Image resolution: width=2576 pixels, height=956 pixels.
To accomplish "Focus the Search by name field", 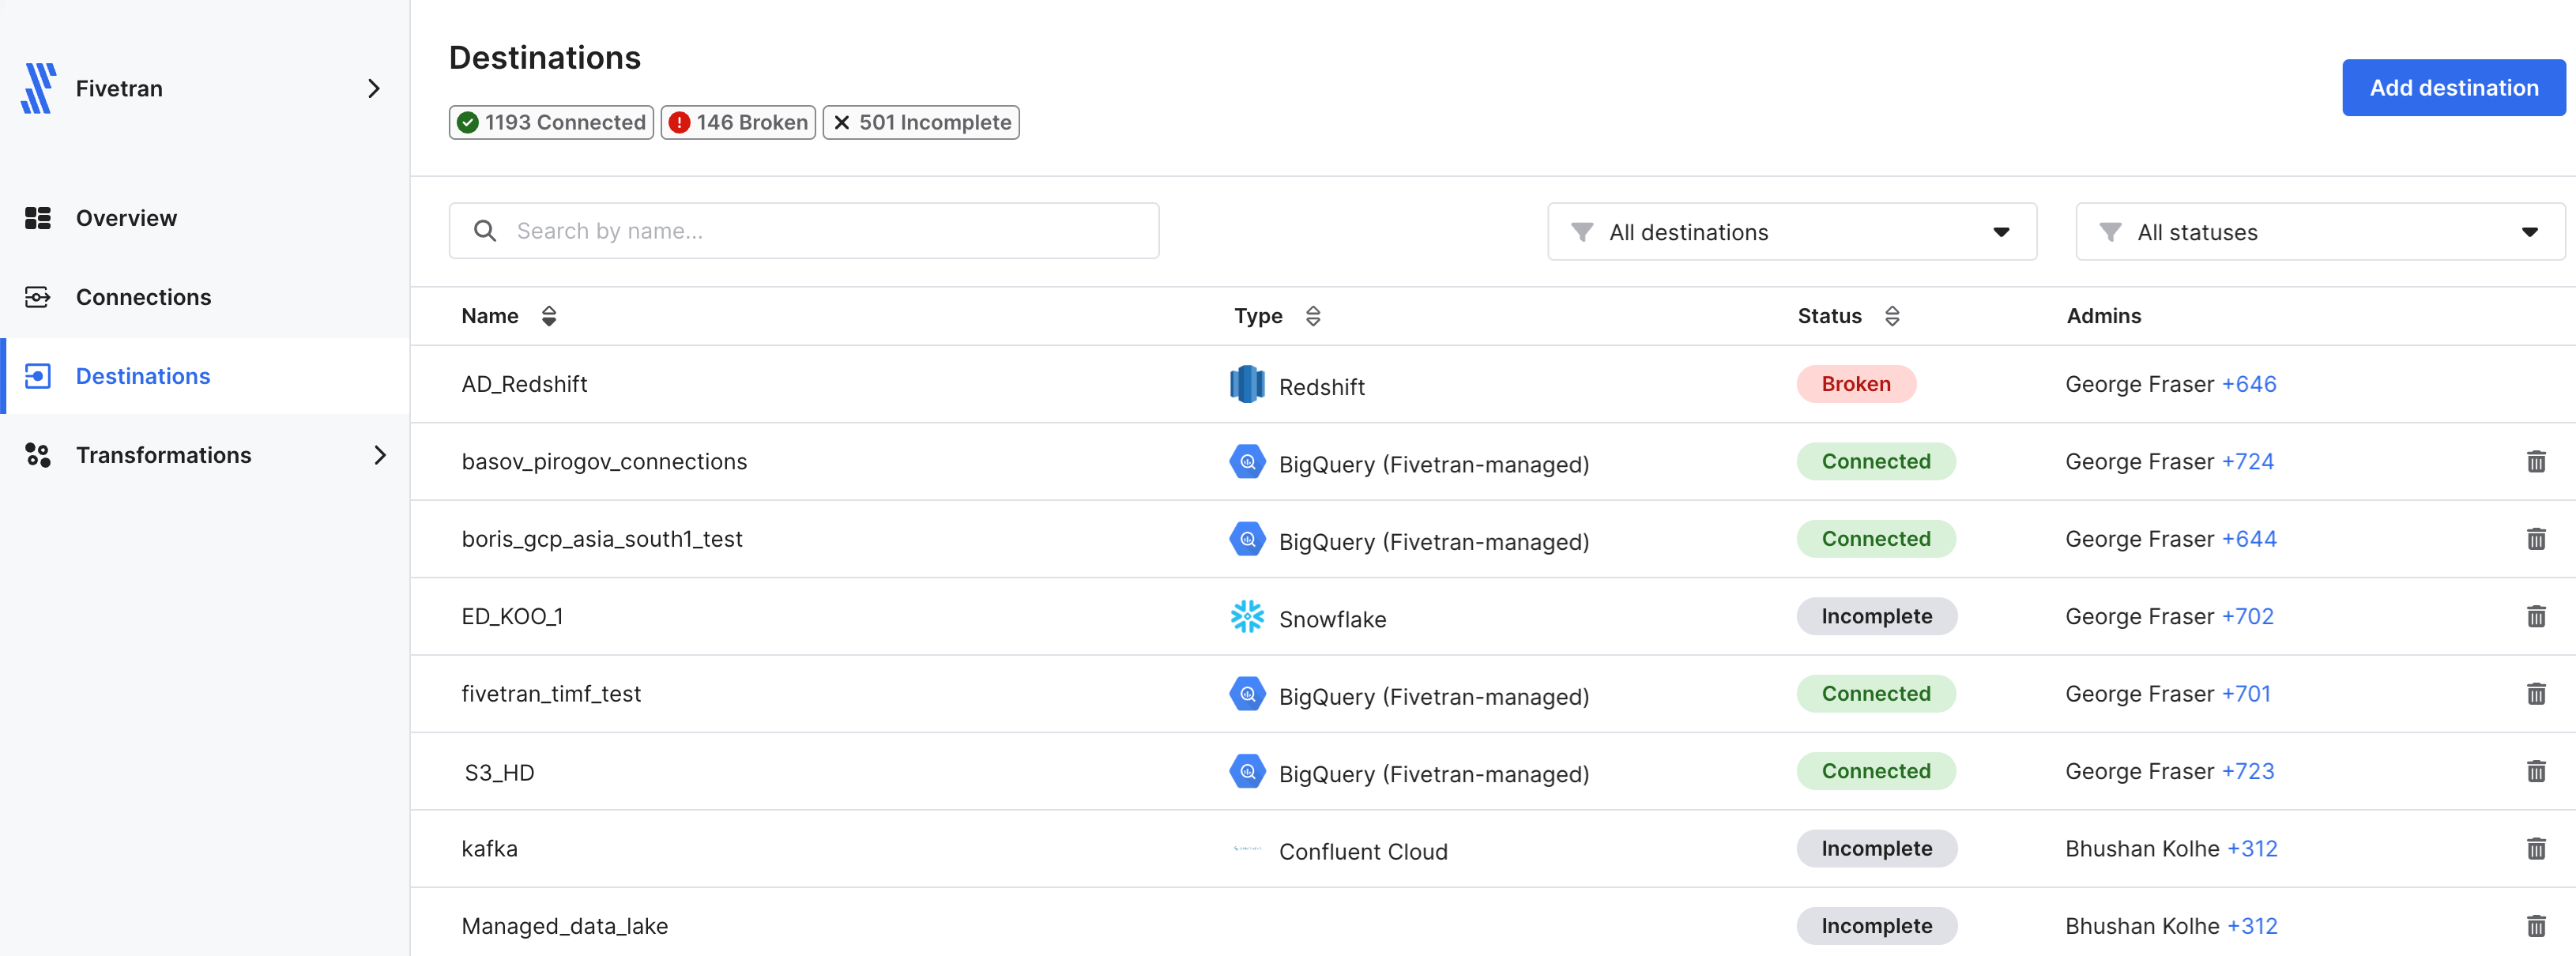I will coord(804,231).
